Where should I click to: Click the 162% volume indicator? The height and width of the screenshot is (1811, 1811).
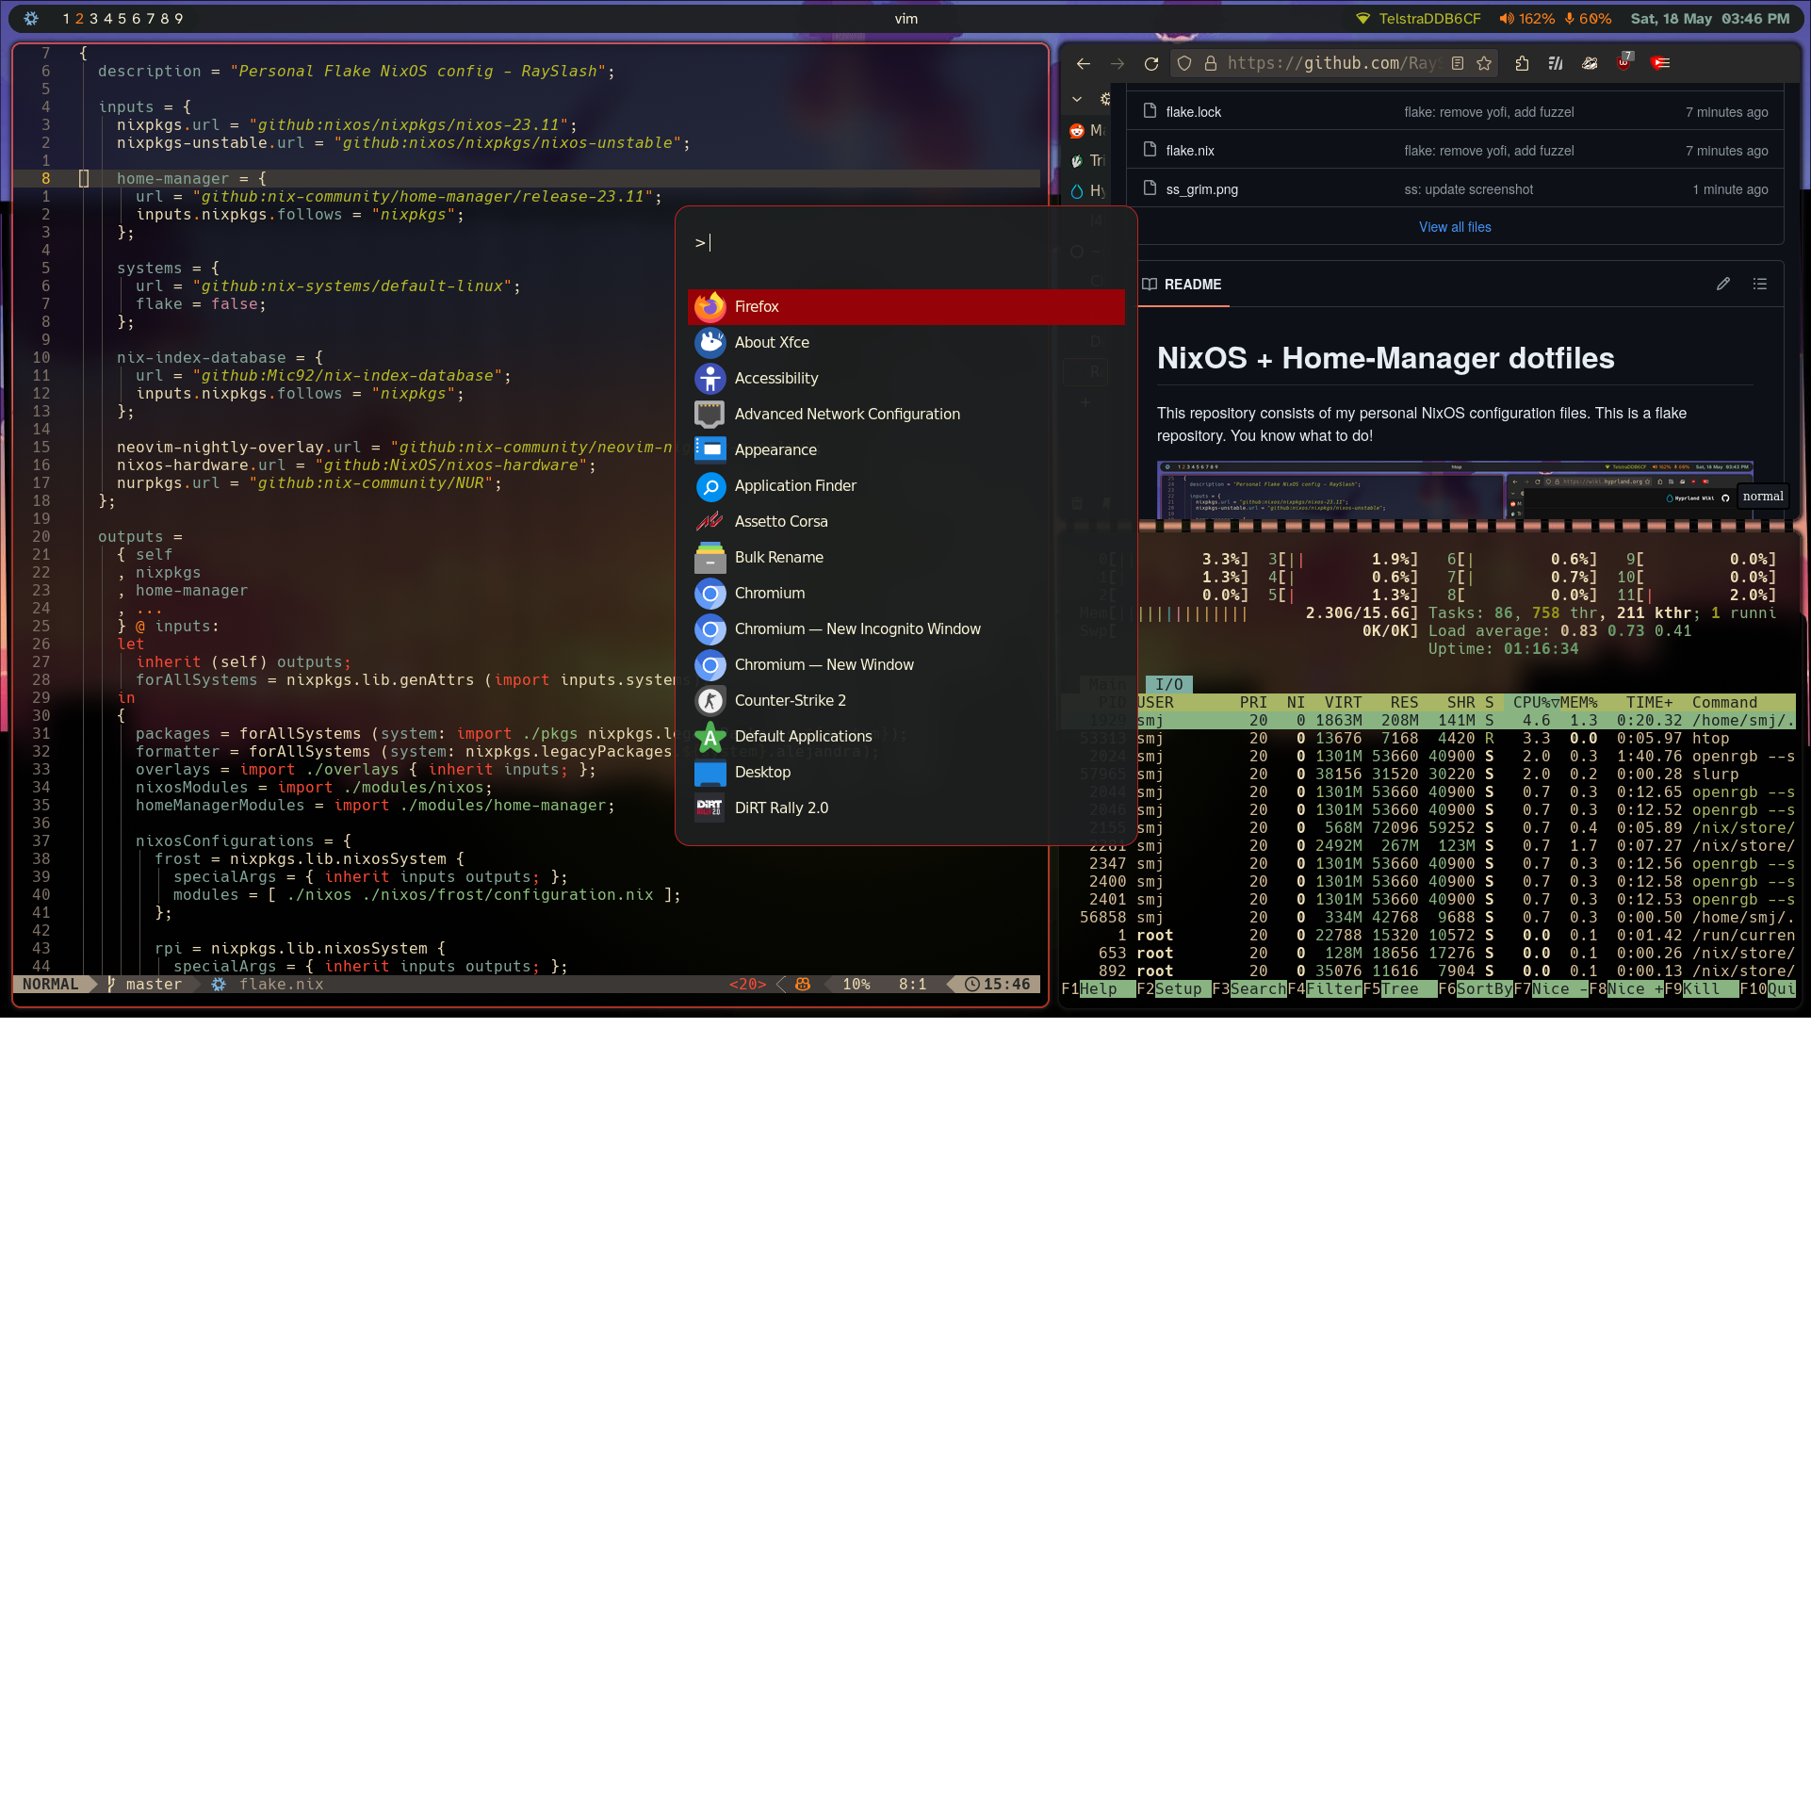click(x=1527, y=19)
